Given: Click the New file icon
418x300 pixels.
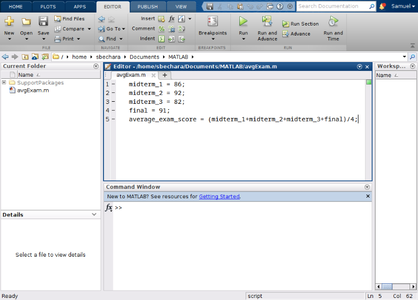Looking at the screenshot, I should point(9,21).
